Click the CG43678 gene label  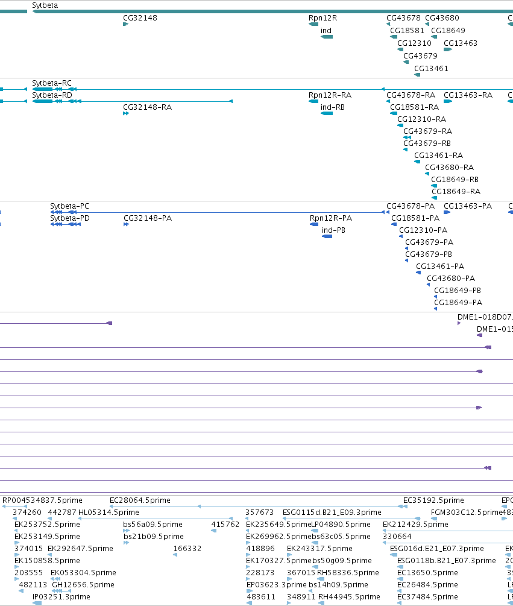pos(403,17)
